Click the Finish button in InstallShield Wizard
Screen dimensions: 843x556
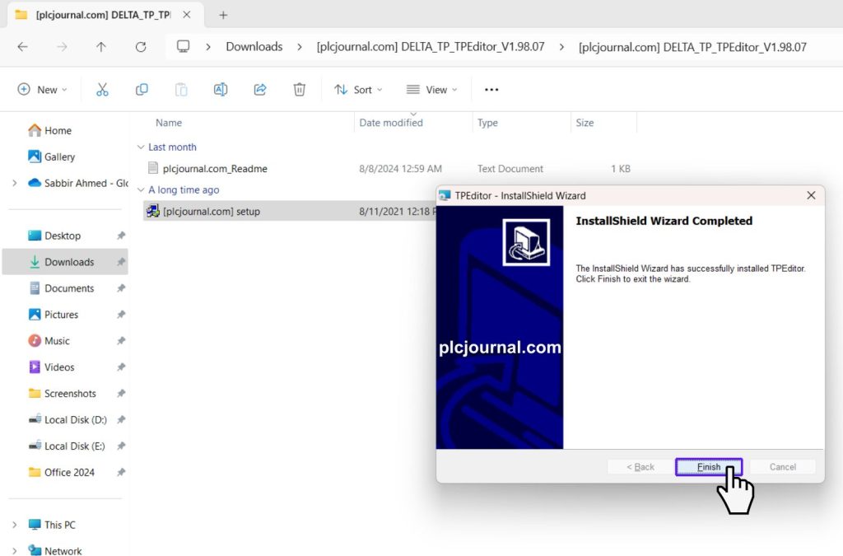tap(709, 467)
